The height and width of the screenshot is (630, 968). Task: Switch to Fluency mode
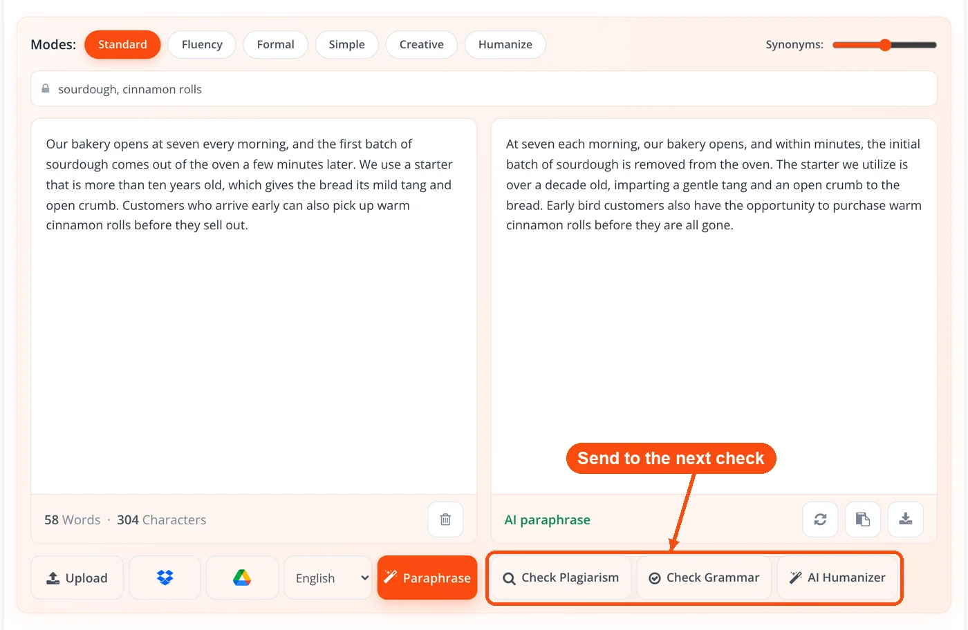point(202,44)
